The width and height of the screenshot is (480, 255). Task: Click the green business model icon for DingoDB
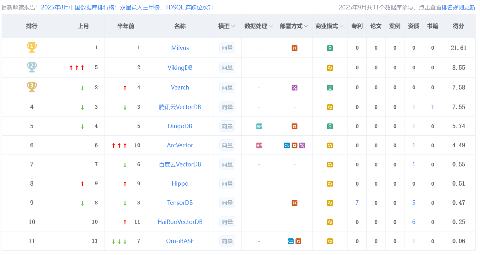[330, 126]
